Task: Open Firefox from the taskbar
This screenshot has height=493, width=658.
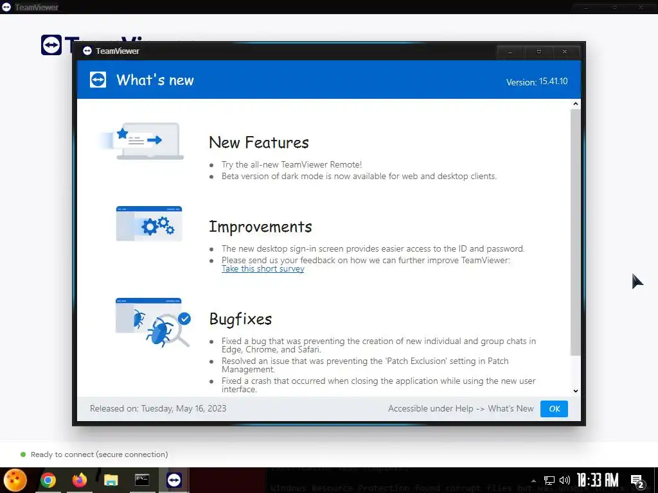Action: (79, 480)
